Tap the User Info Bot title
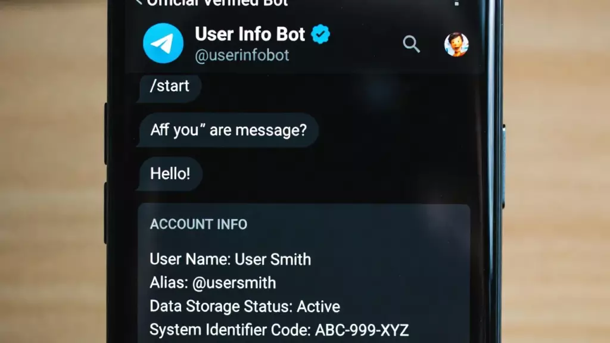610x343 pixels. click(250, 34)
